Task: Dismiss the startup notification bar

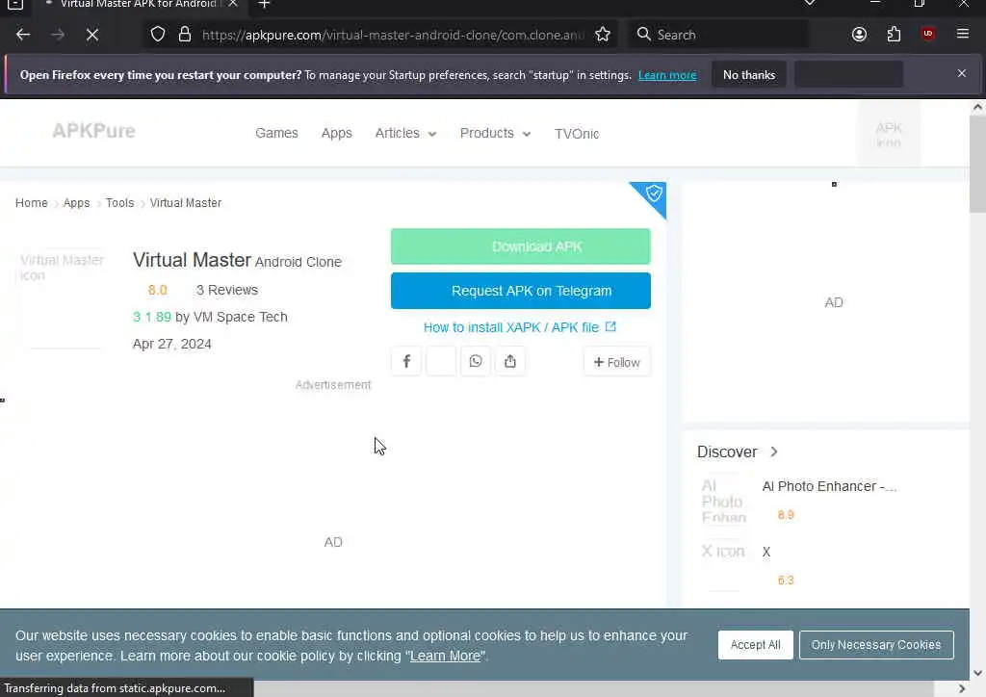Action: (x=962, y=73)
